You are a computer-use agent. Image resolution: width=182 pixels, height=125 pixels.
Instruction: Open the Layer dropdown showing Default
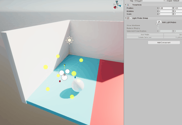[x=177, y=1]
